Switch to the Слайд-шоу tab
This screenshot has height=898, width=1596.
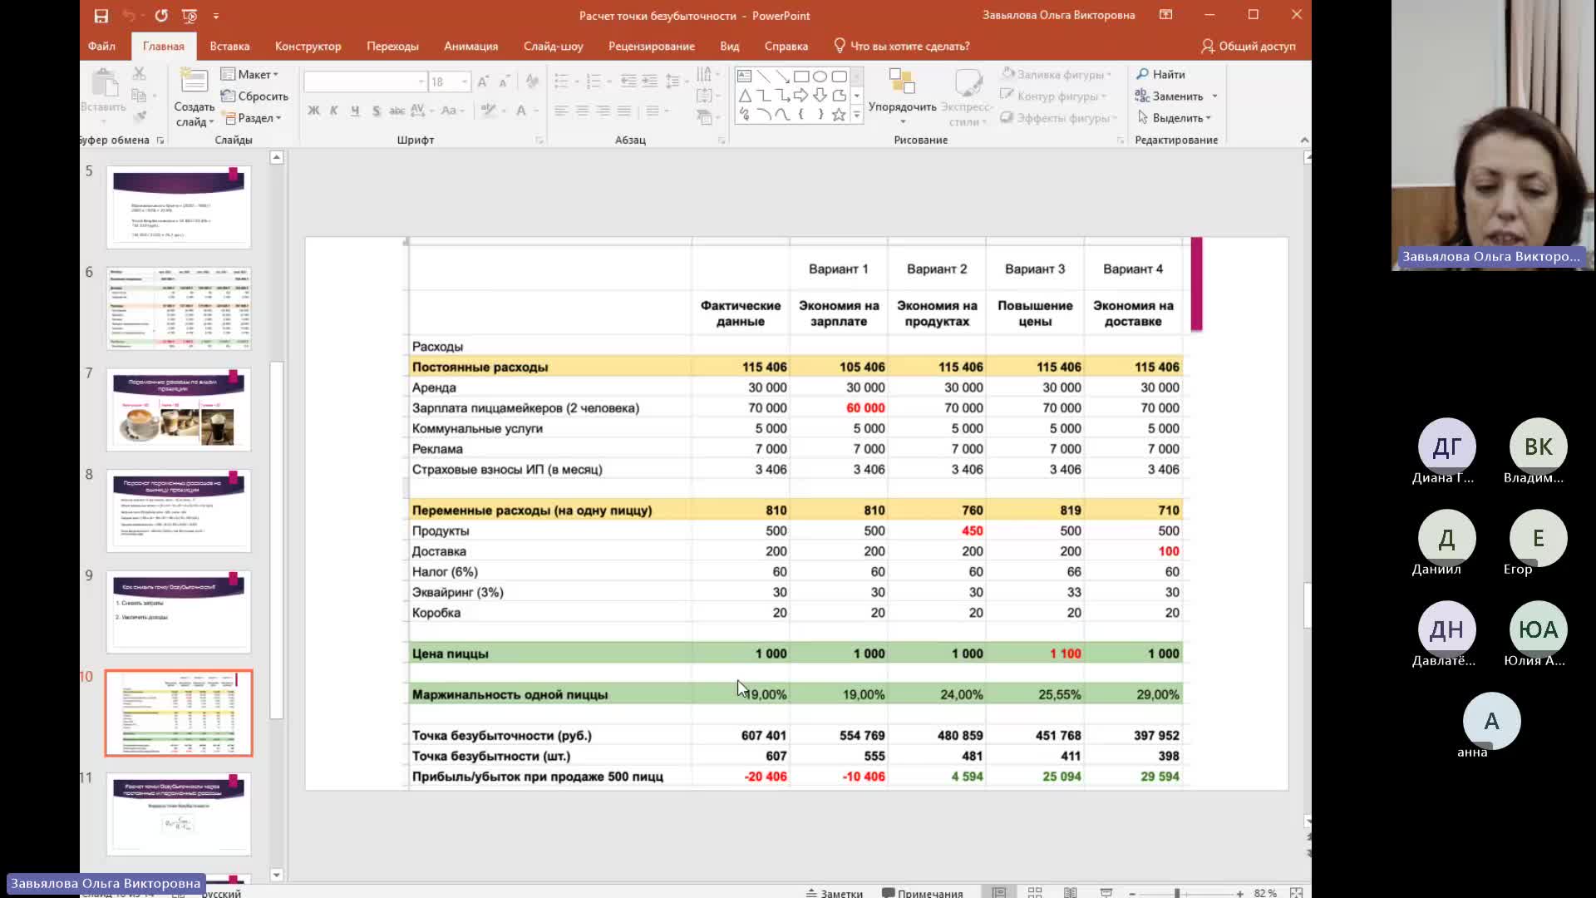(553, 46)
